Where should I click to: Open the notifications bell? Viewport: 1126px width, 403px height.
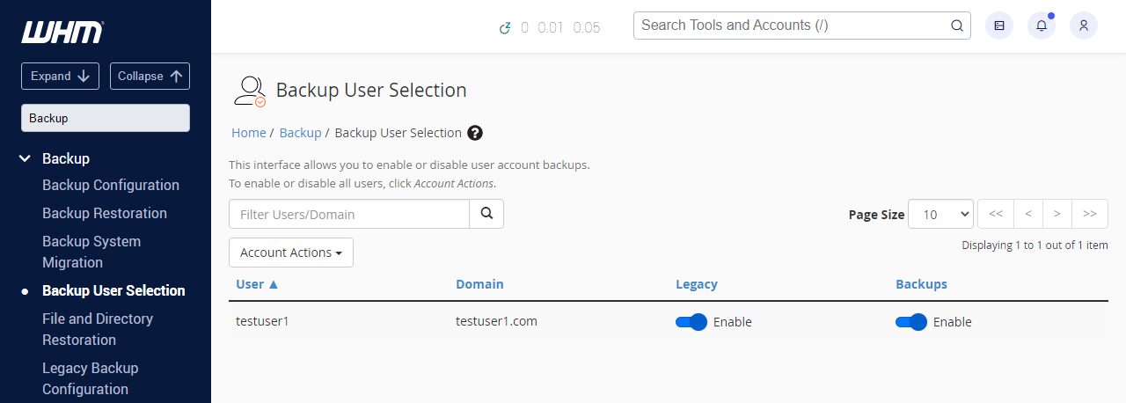(1042, 26)
